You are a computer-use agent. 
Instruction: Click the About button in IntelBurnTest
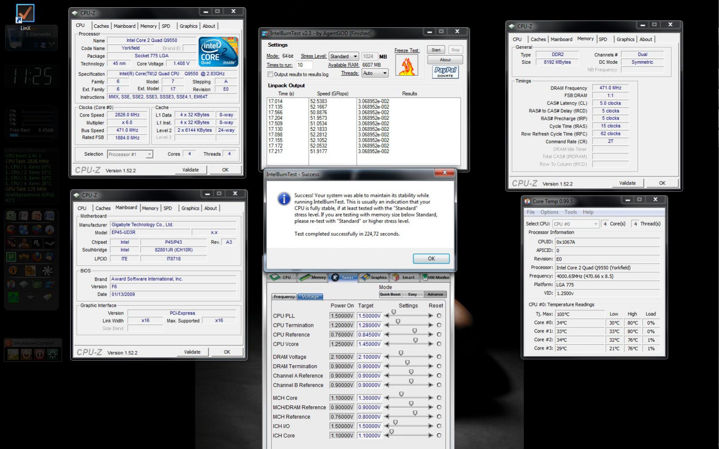click(x=445, y=60)
